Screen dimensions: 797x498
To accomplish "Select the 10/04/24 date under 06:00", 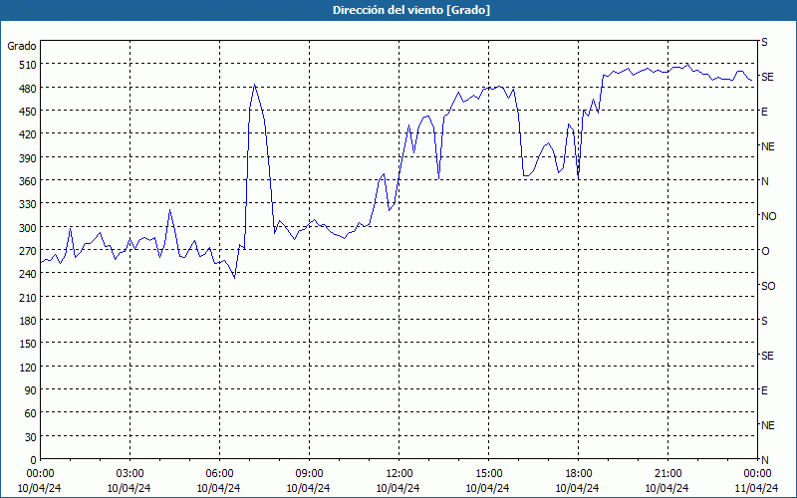I will [218, 488].
